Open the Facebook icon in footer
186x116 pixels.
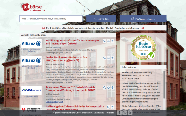tap(119, 113)
